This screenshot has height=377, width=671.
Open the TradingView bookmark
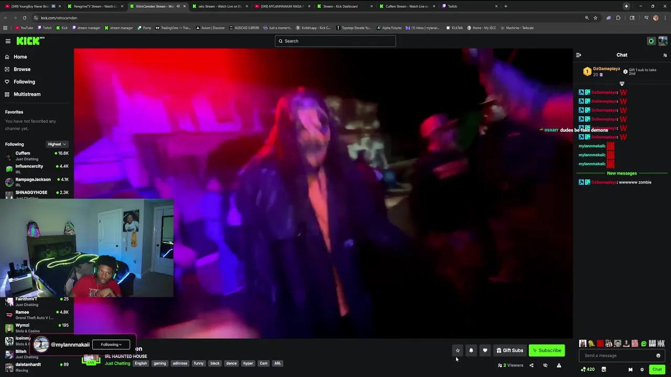click(x=174, y=28)
